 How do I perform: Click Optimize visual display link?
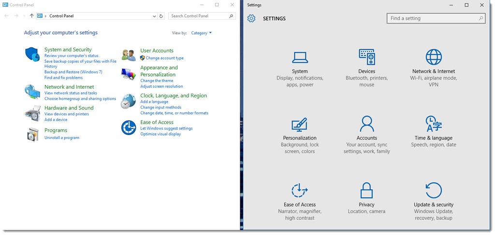[160, 134]
